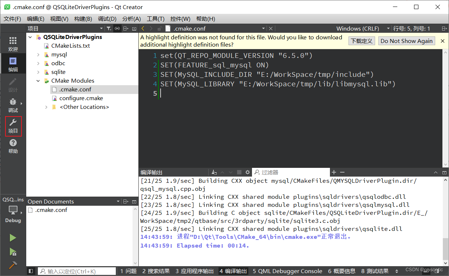This screenshot has width=449, height=276.
Task: Open the 工具(T) menu
Action: click(x=155, y=19)
